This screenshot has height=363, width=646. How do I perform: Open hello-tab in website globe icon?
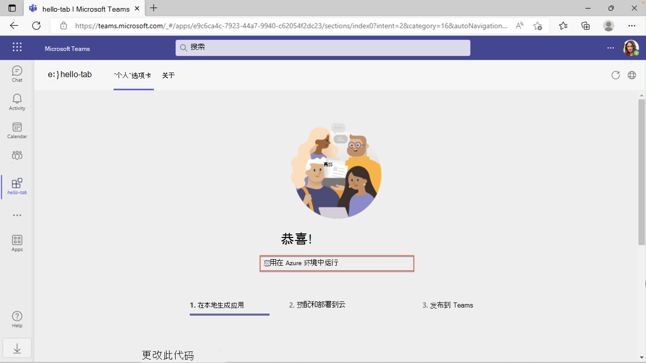[x=631, y=75]
